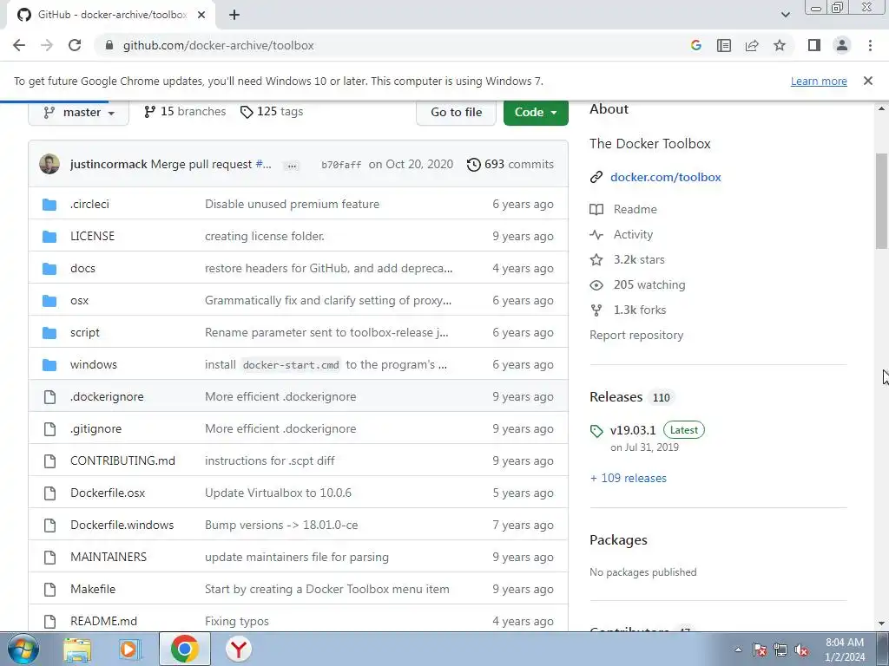
Task: Reload the current page
Action: [x=75, y=45]
